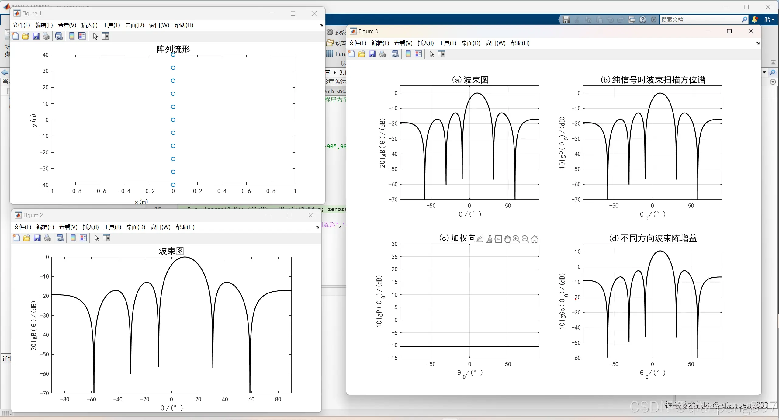Open the MATLAB help question mark icon
Image resolution: width=779 pixels, height=420 pixels.
tap(643, 19)
